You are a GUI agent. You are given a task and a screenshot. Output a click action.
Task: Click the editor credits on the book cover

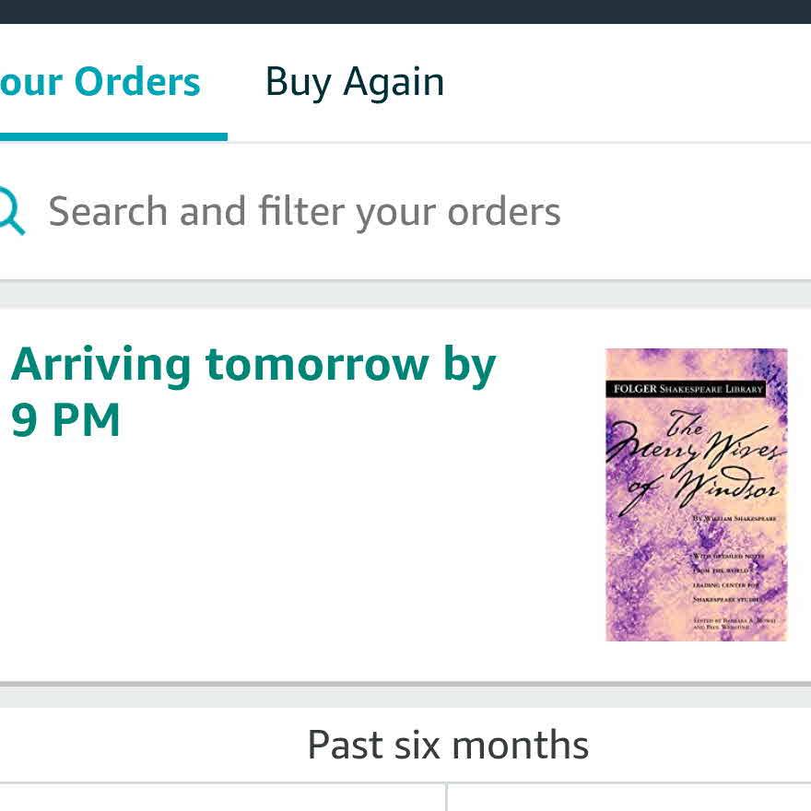tap(735, 623)
